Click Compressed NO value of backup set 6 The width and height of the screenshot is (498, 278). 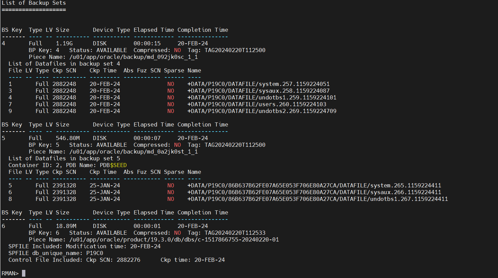click(x=177, y=233)
